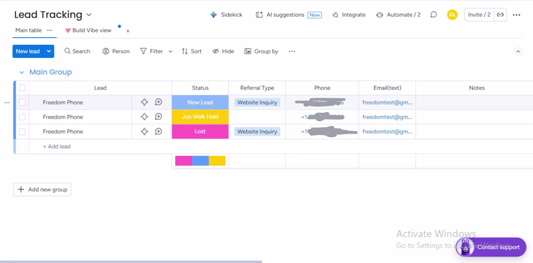Click the Search magnifier icon
Screen dimensions: 533x263
(x=67, y=51)
